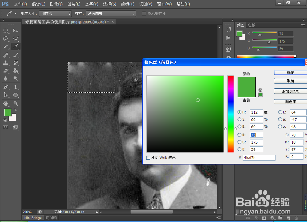This screenshot has height=222, width=307.
Task: Open the 编辑(E) menu
Action: (x=38, y=4)
